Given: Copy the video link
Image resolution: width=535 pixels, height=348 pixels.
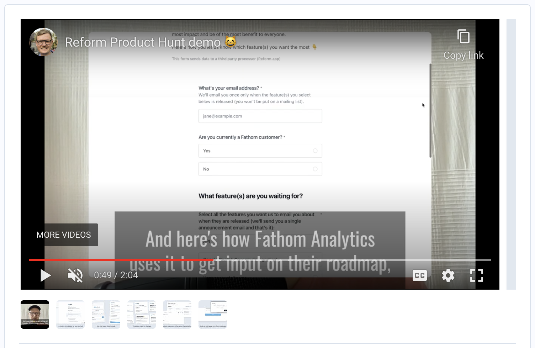Looking at the screenshot, I should coord(464,45).
